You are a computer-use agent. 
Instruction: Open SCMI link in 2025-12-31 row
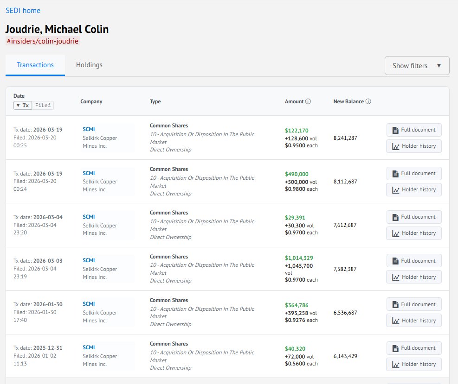coord(89,347)
